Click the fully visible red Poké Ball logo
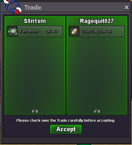Screen dimensions: 132x145 coord(18,10)
